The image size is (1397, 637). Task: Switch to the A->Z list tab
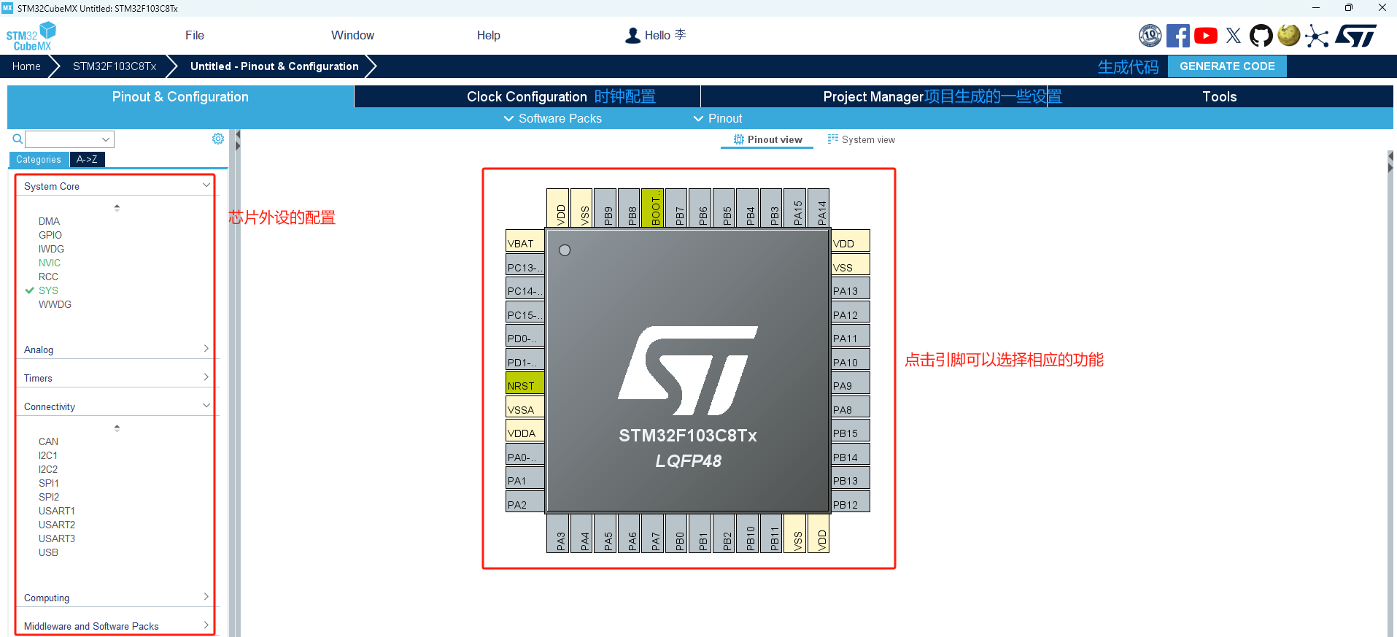87,159
